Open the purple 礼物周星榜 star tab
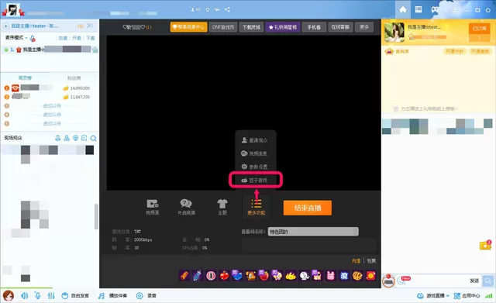The image size is (496, 303). 283,27
